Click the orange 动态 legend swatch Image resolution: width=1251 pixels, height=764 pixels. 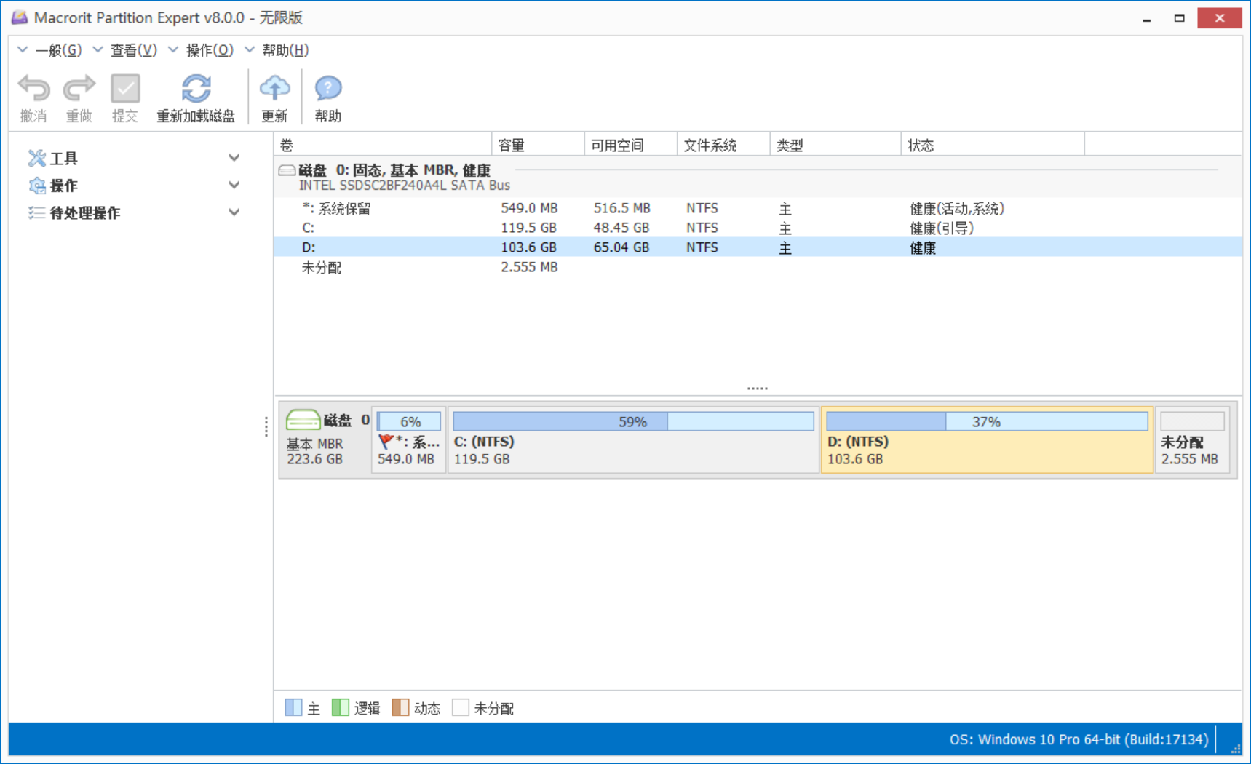[x=400, y=707]
